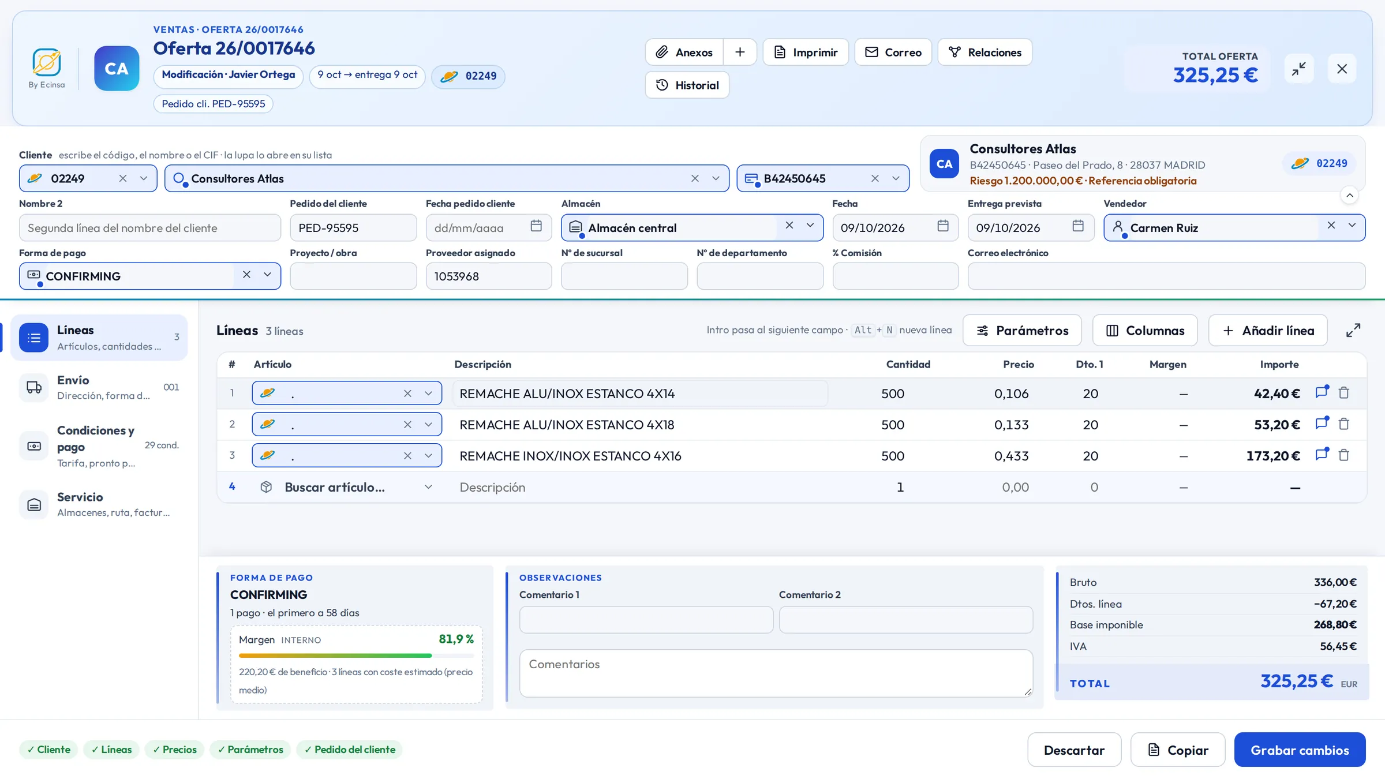Select the Líneas sidebar section

[99, 338]
